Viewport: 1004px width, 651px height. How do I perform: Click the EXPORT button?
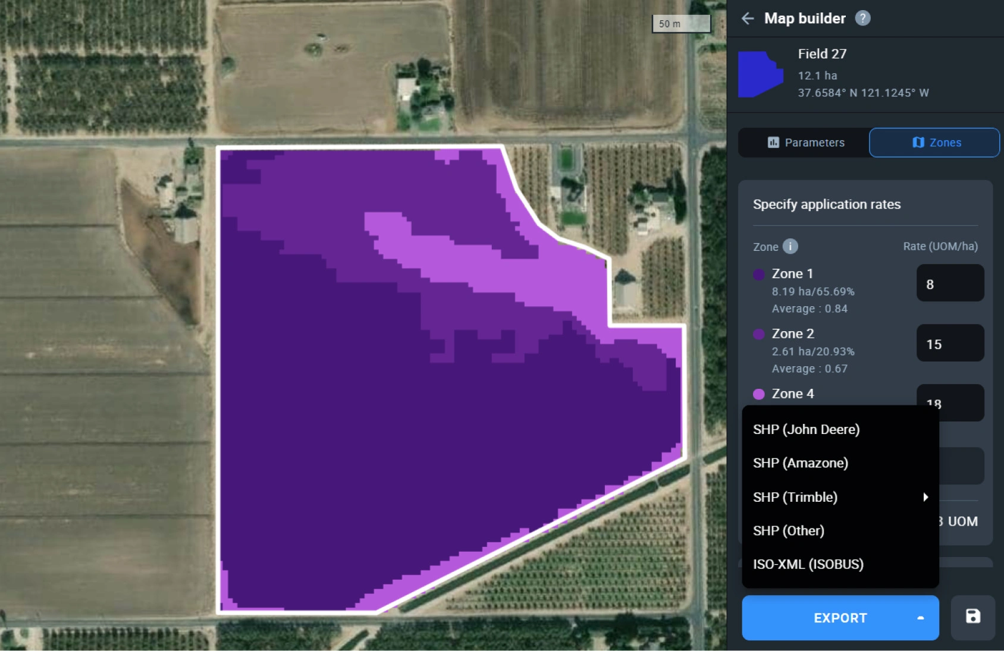pos(839,618)
